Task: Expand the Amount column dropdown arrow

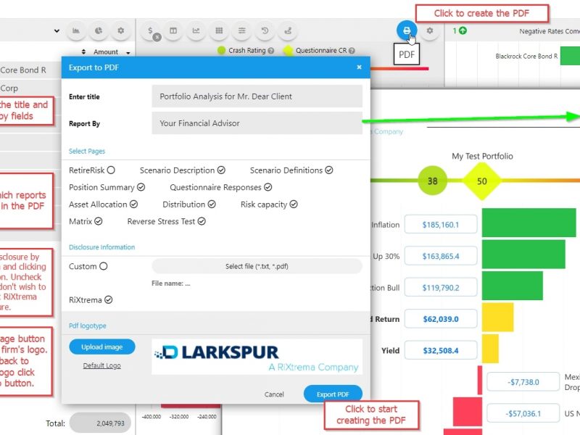Action: click(x=128, y=52)
